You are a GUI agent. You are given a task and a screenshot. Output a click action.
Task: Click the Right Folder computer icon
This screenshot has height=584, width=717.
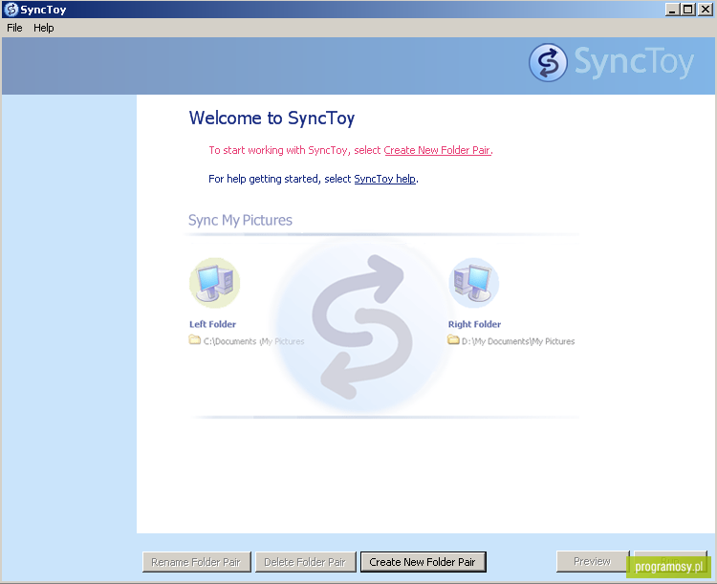click(x=474, y=283)
